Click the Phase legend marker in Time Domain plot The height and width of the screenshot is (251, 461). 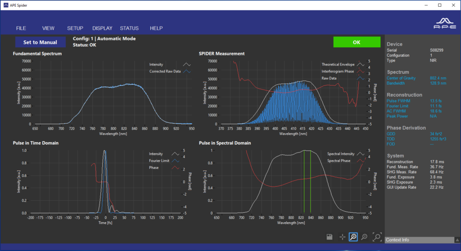pos(175,167)
